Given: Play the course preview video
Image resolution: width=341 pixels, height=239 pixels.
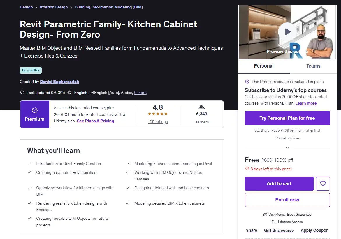Looking at the screenshot, I should (x=287, y=32).
